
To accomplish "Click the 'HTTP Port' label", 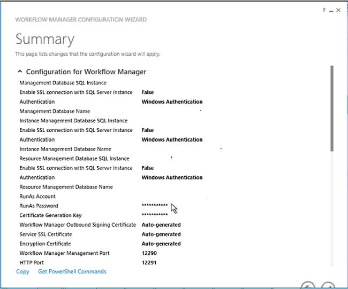I will [x=32, y=263].
